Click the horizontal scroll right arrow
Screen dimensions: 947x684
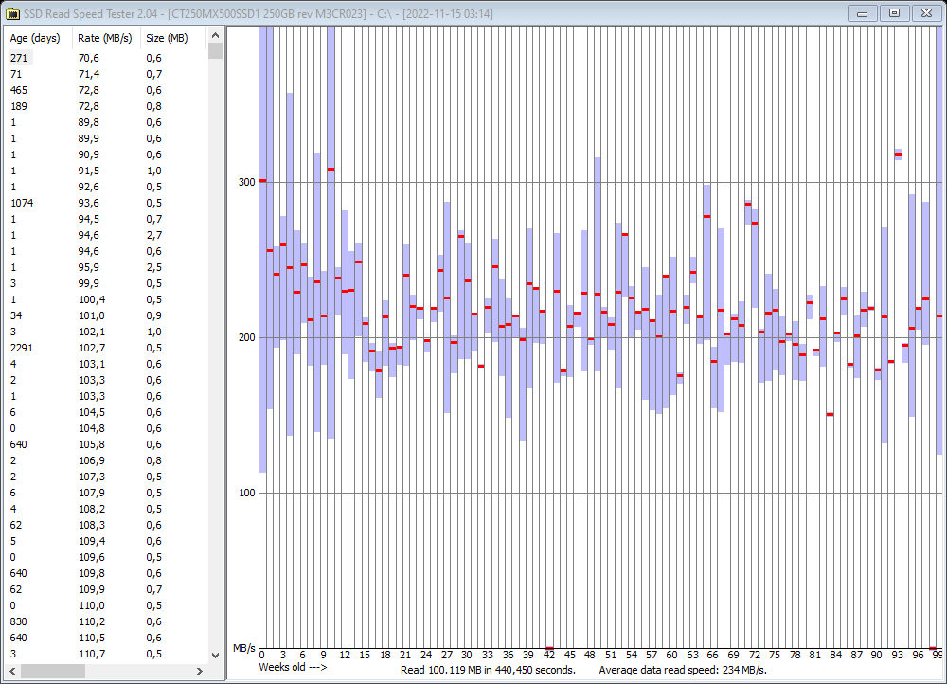pyautogui.click(x=200, y=671)
